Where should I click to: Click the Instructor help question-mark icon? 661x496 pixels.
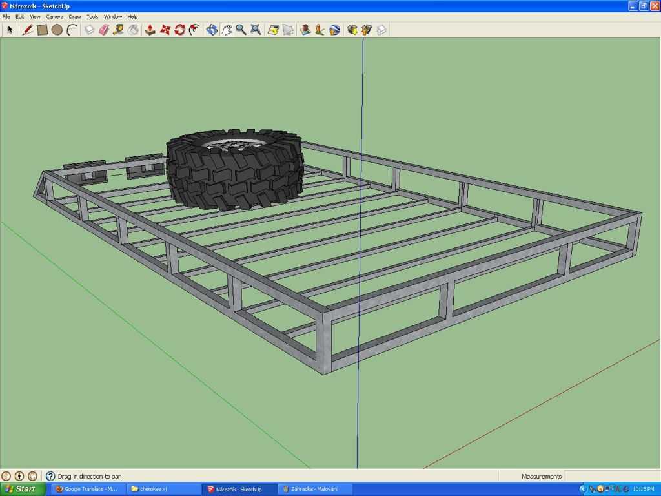point(50,476)
